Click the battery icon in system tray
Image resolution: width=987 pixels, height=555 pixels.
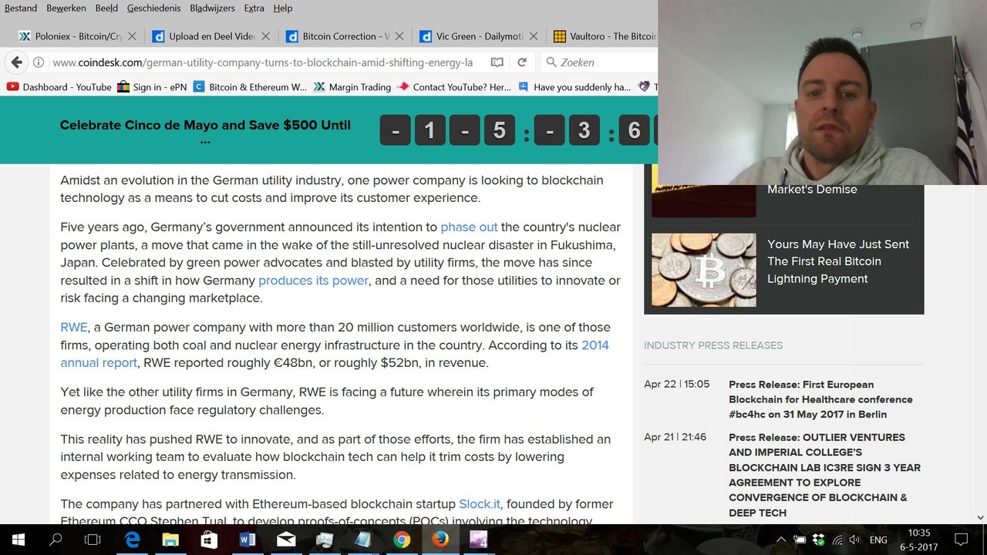point(800,540)
